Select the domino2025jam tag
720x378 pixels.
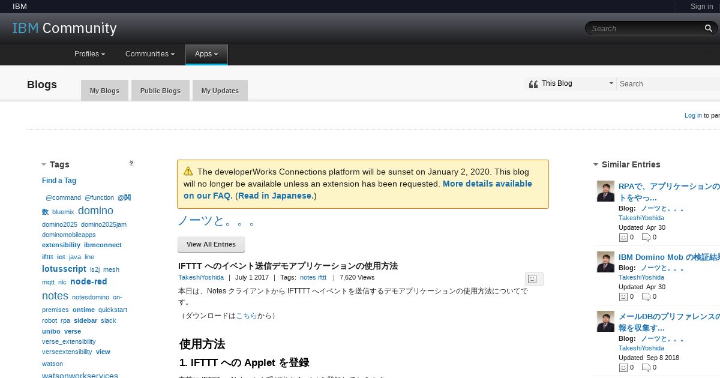[x=104, y=224]
